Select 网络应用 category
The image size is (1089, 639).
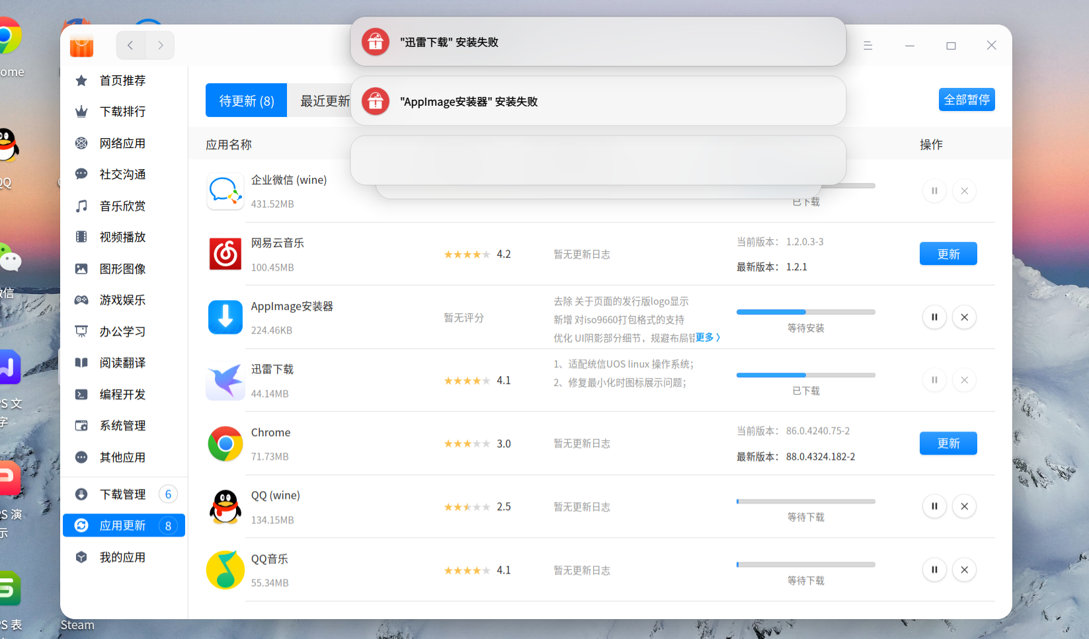[124, 143]
